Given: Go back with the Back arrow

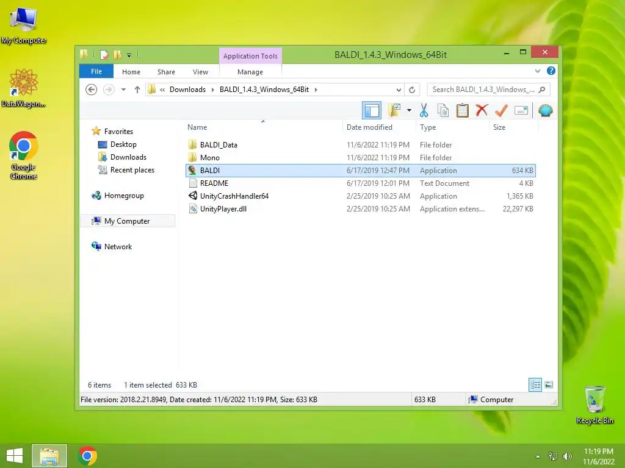Looking at the screenshot, I should pos(92,90).
